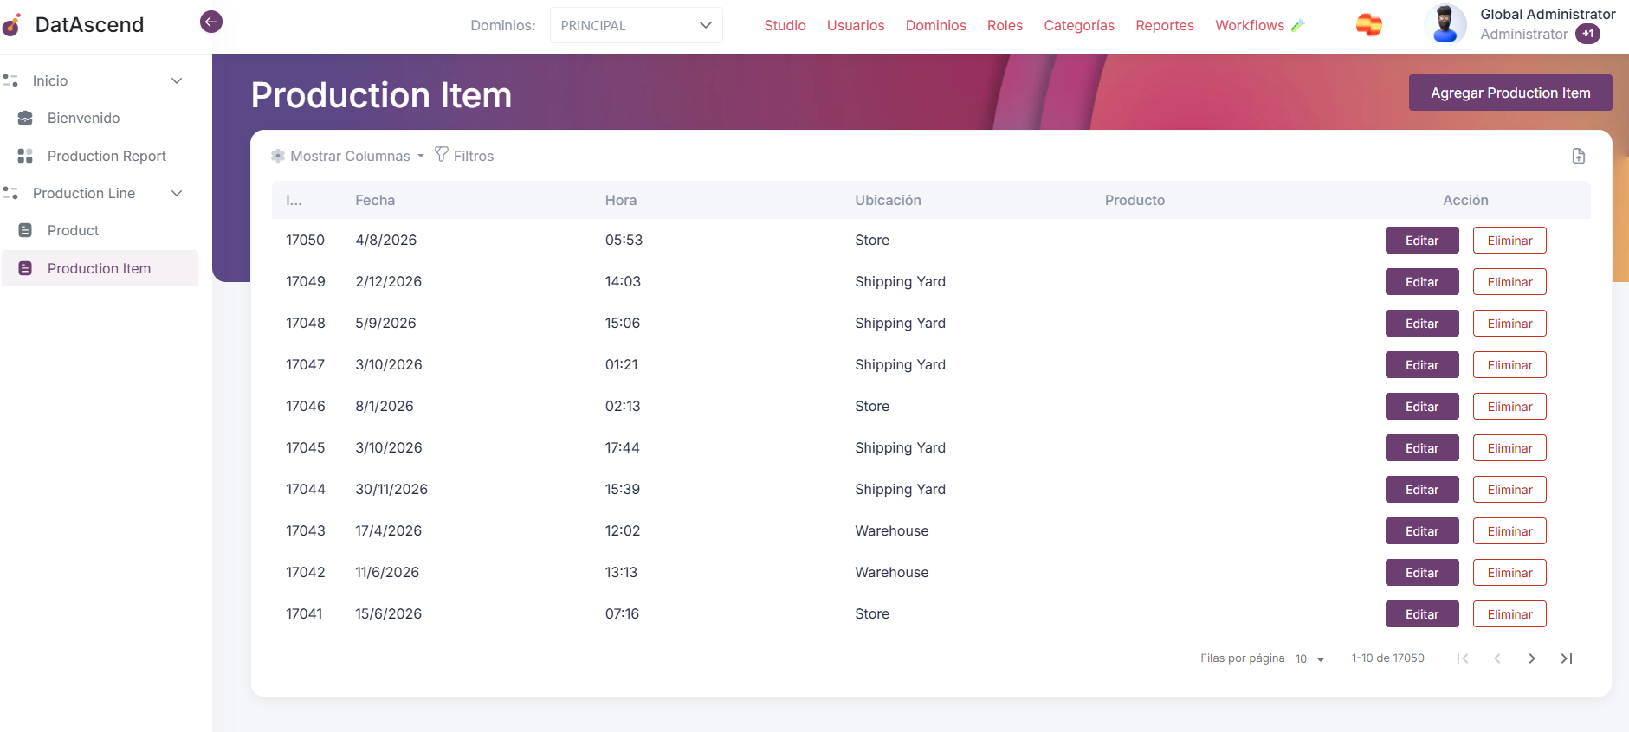This screenshot has height=732, width=1629.
Task: Open the Reportes menu item
Action: pyautogui.click(x=1164, y=26)
